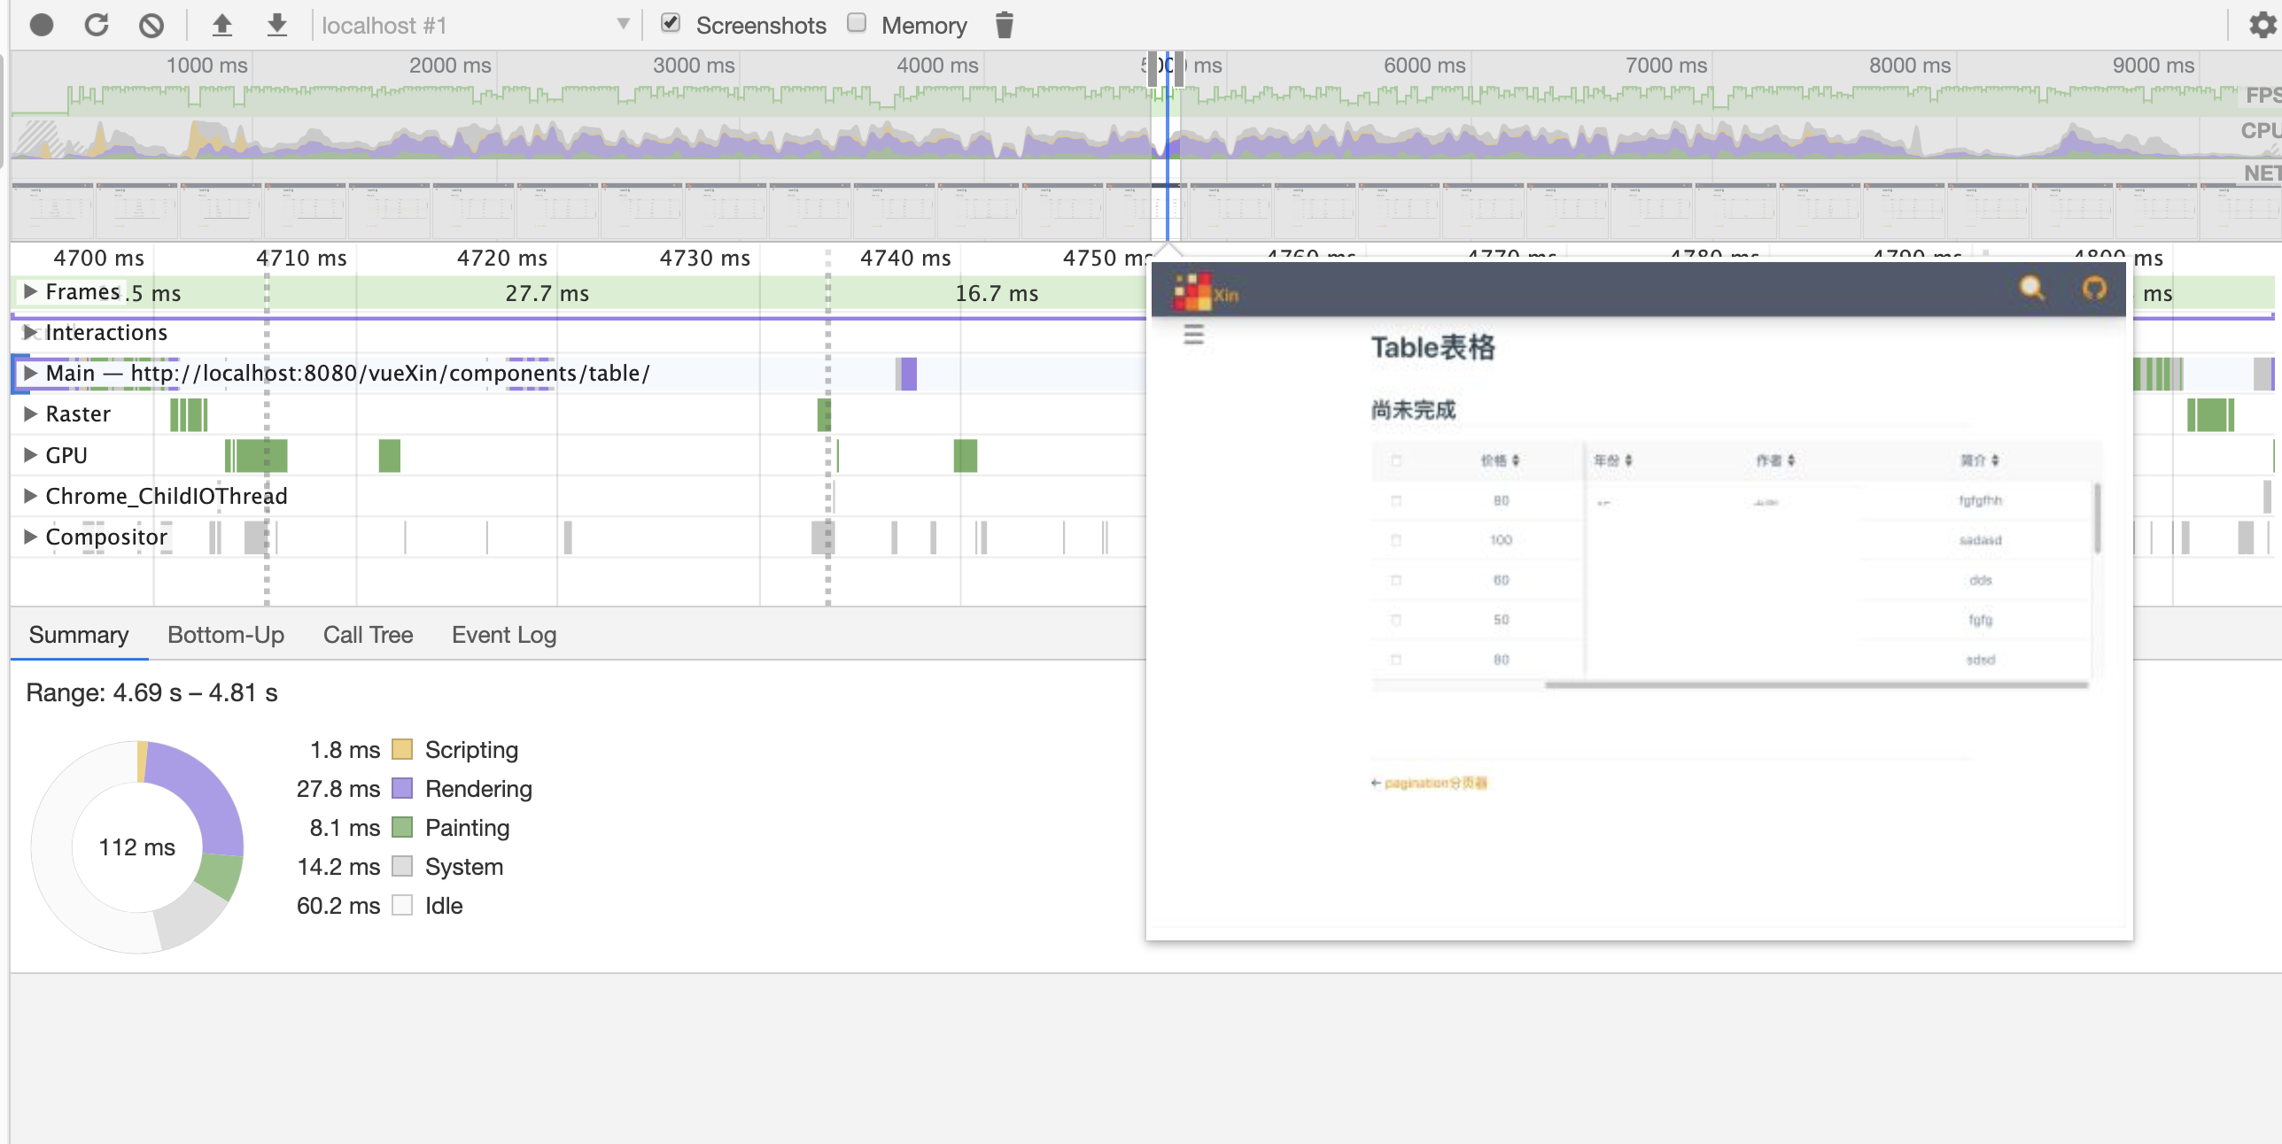Enable the Memory checkbox
The height and width of the screenshot is (1144, 2282).
pyautogui.click(x=856, y=23)
